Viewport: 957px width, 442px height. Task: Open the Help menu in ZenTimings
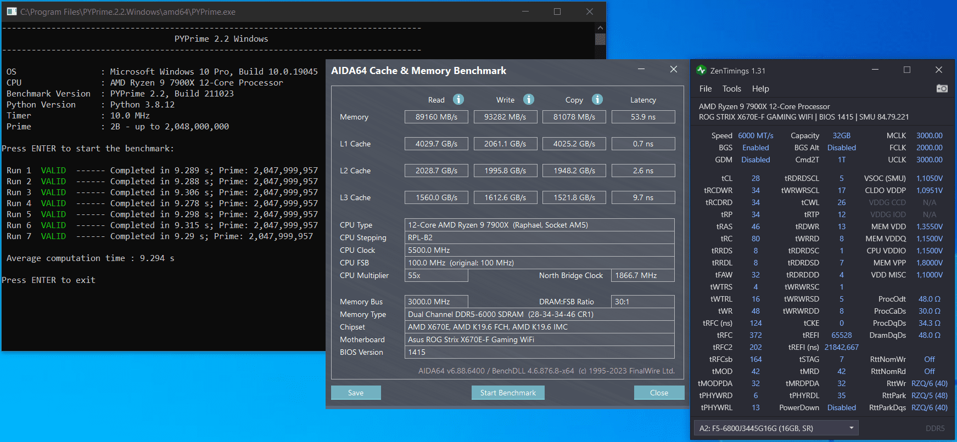coord(760,89)
